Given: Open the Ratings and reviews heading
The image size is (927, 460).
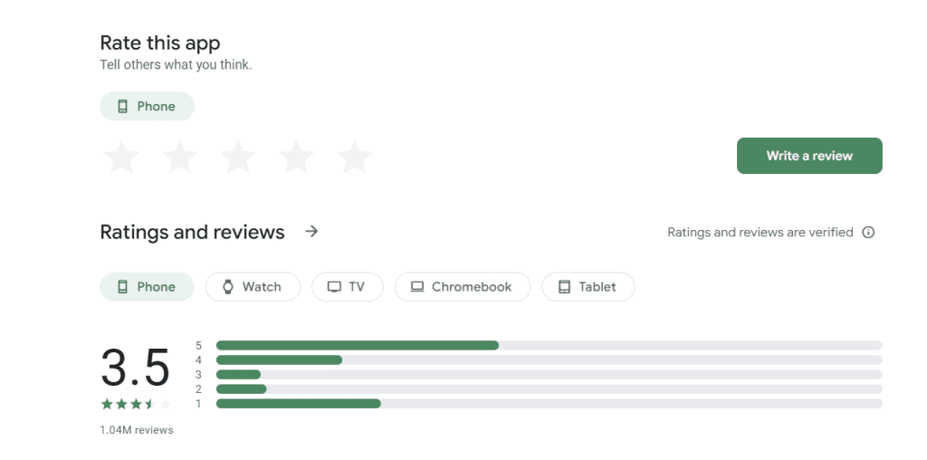Looking at the screenshot, I should click(x=192, y=232).
